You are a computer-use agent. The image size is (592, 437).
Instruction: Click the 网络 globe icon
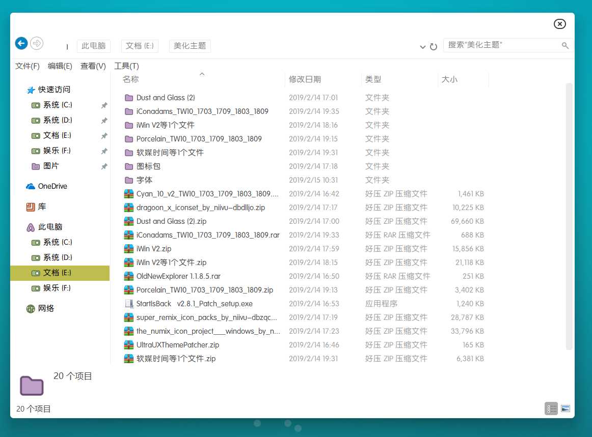click(x=31, y=309)
